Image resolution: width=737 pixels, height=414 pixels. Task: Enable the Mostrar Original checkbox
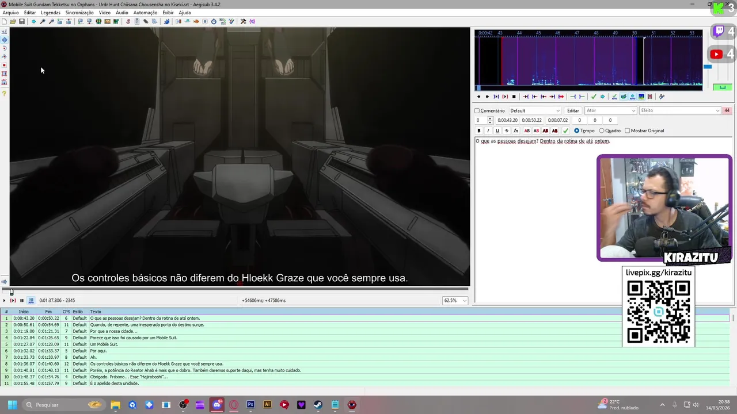628,131
